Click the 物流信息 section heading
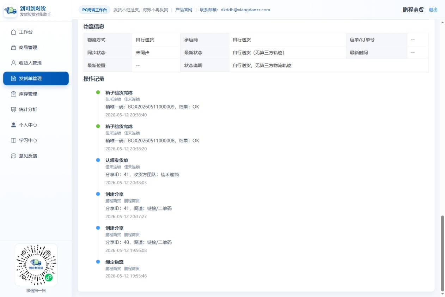This screenshot has width=445, height=297. (x=94, y=26)
